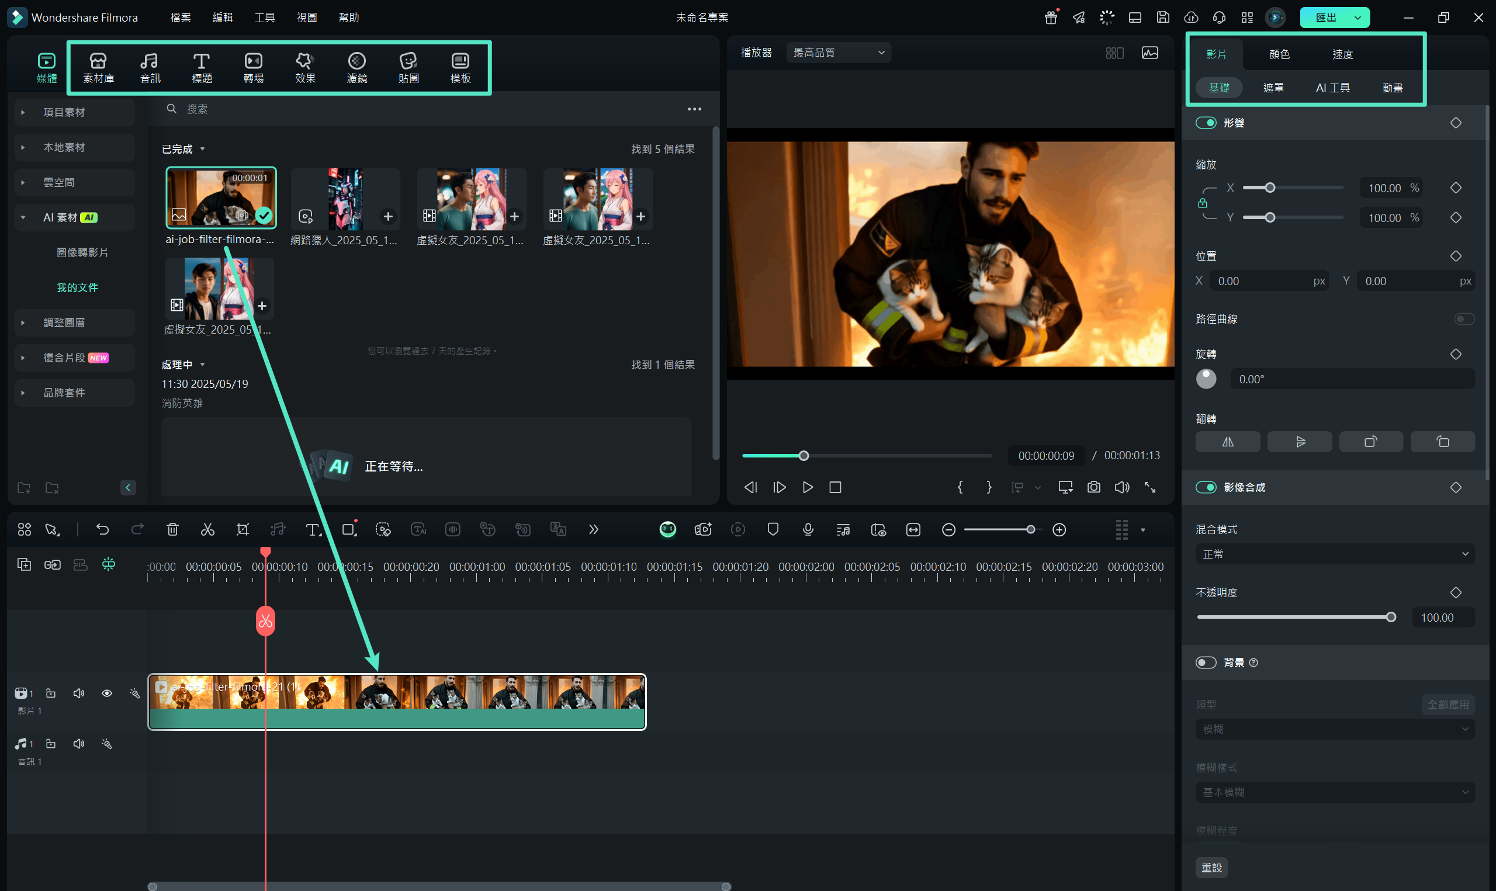Open the 混合模式 正常 dropdown
The image size is (1496, 891).
(1335, 553)
